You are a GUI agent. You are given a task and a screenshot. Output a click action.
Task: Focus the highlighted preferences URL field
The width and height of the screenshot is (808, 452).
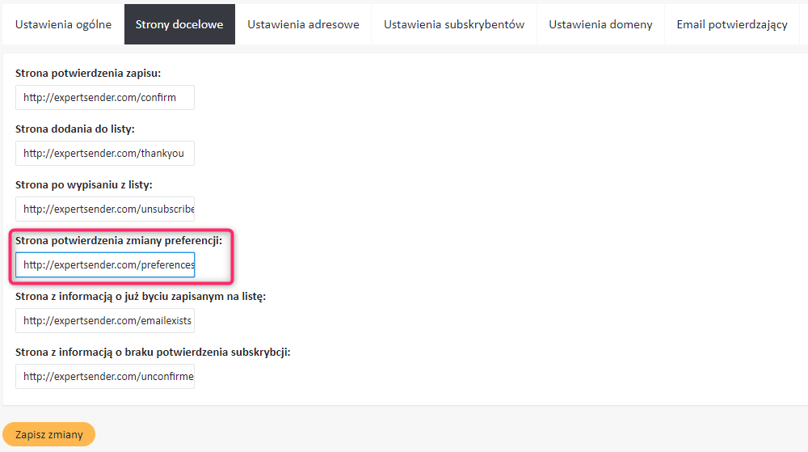point(105,264)
